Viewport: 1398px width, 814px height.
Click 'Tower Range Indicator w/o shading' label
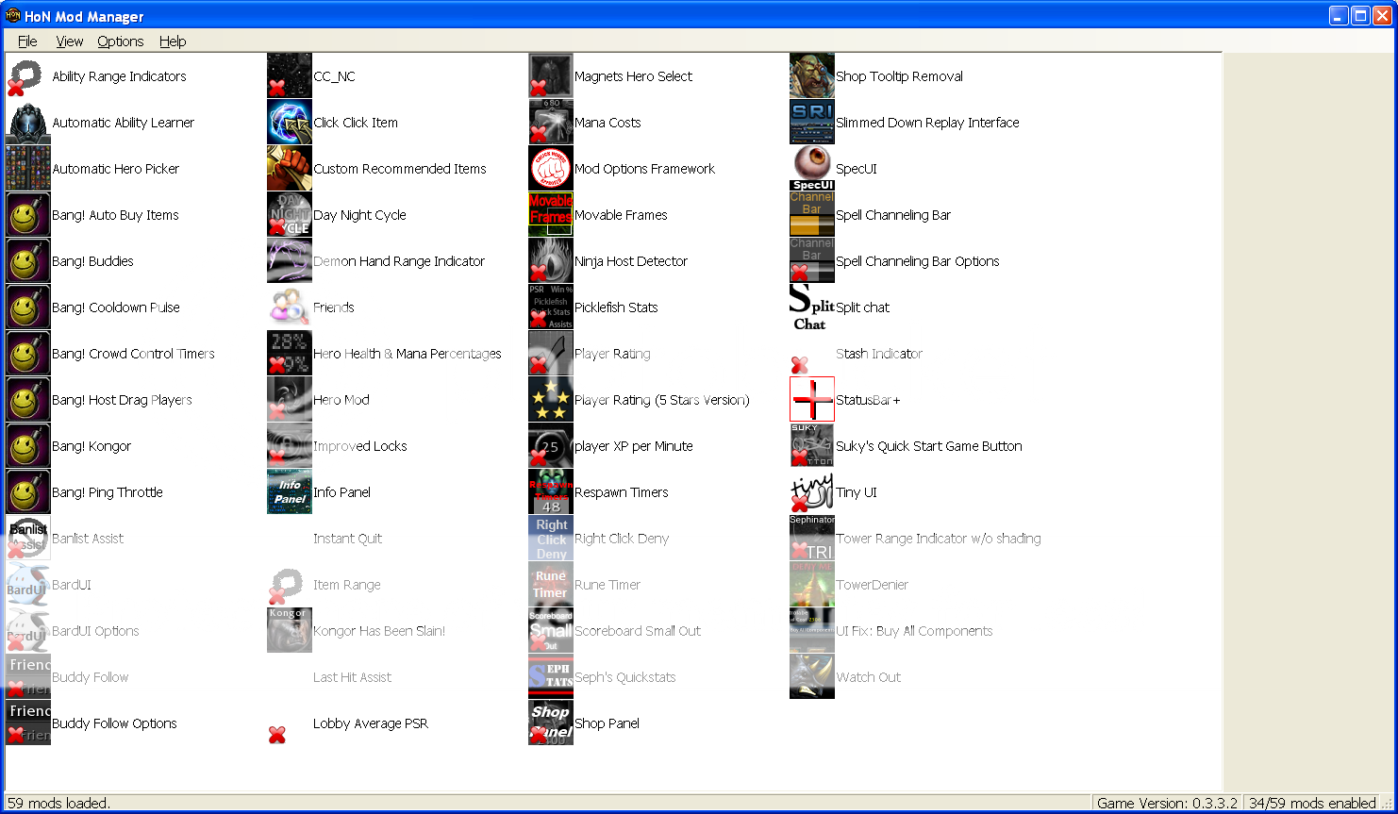click(x=939, y=539)
